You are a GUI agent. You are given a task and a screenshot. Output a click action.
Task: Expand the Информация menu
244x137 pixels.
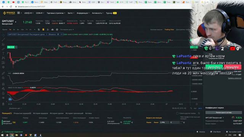tap(83, 13)
